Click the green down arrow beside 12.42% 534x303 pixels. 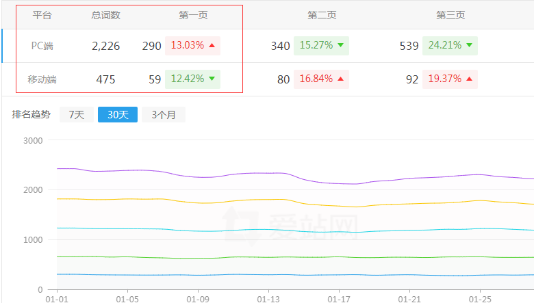click(212, 79)
